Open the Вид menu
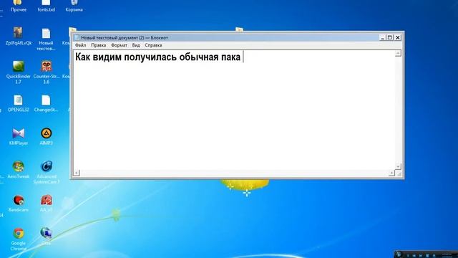Screen dimensions: 458x258 pyautogui.click(x=136, y=45)
